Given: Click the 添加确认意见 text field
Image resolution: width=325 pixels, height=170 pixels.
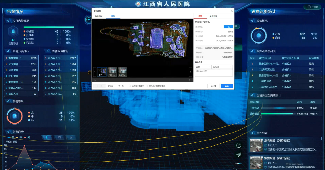Looking at the screenshot, I should click(214, 73).
